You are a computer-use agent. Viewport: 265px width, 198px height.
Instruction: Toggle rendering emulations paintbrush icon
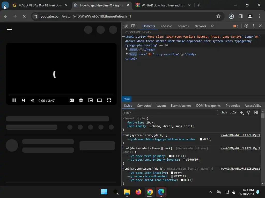click(249, 112)
